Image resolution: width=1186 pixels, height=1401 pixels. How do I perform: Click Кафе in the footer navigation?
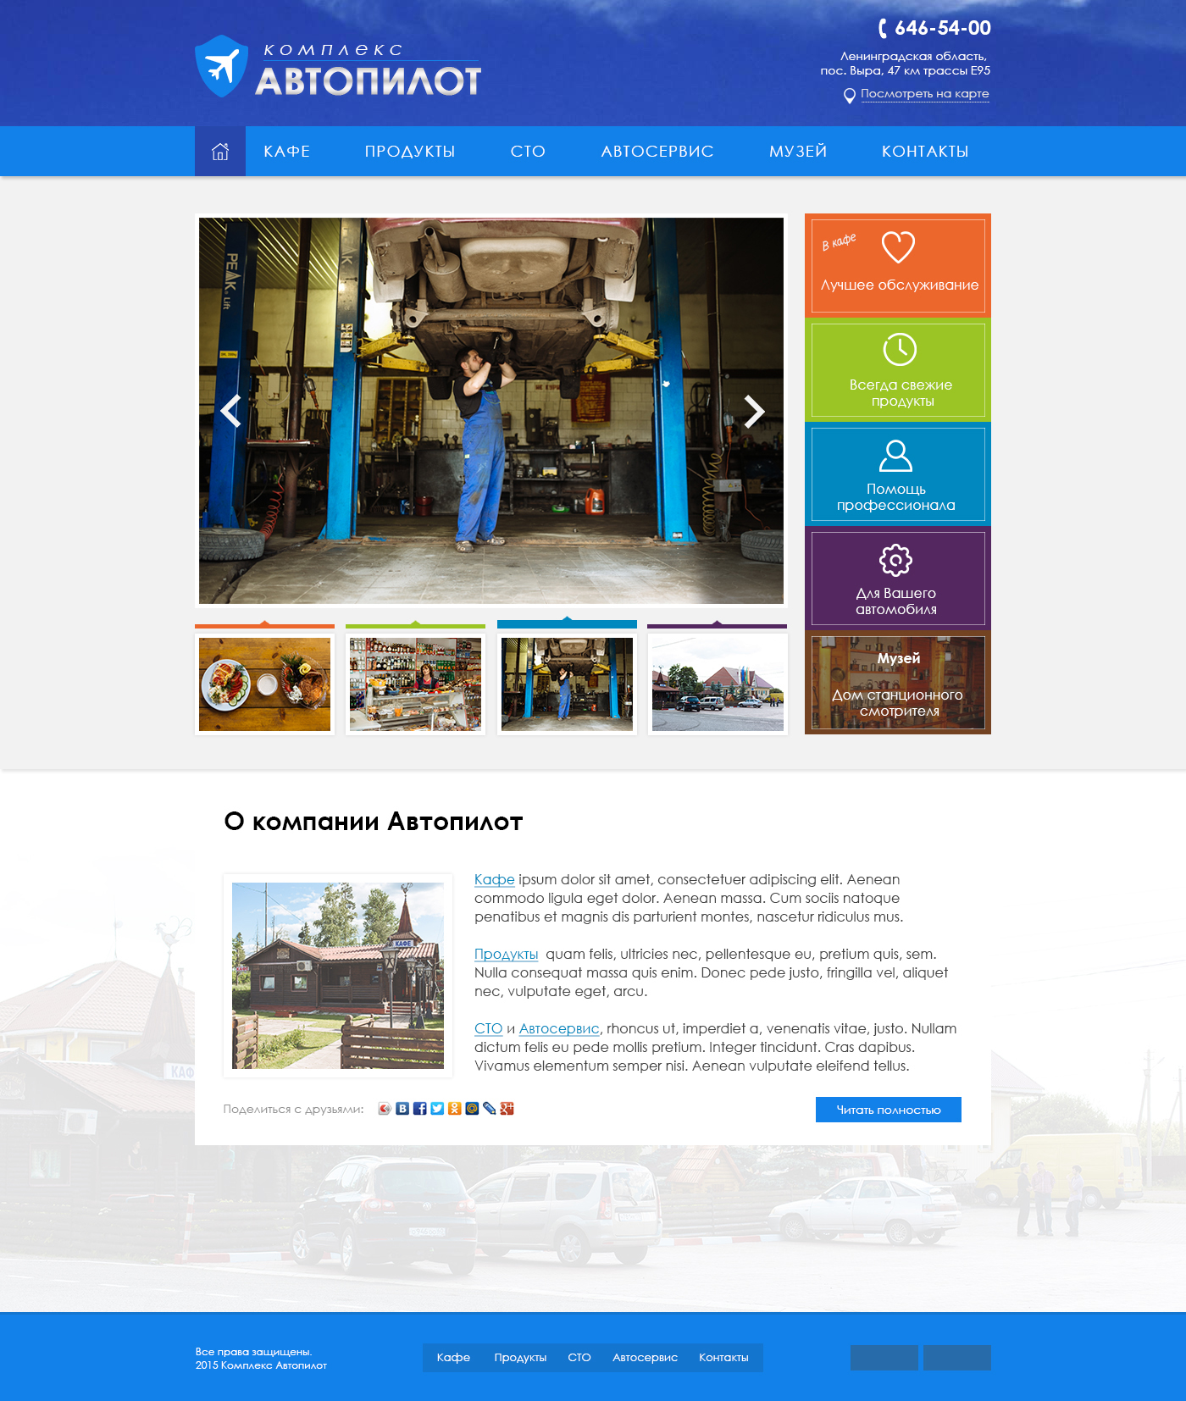pos(453,1358)
